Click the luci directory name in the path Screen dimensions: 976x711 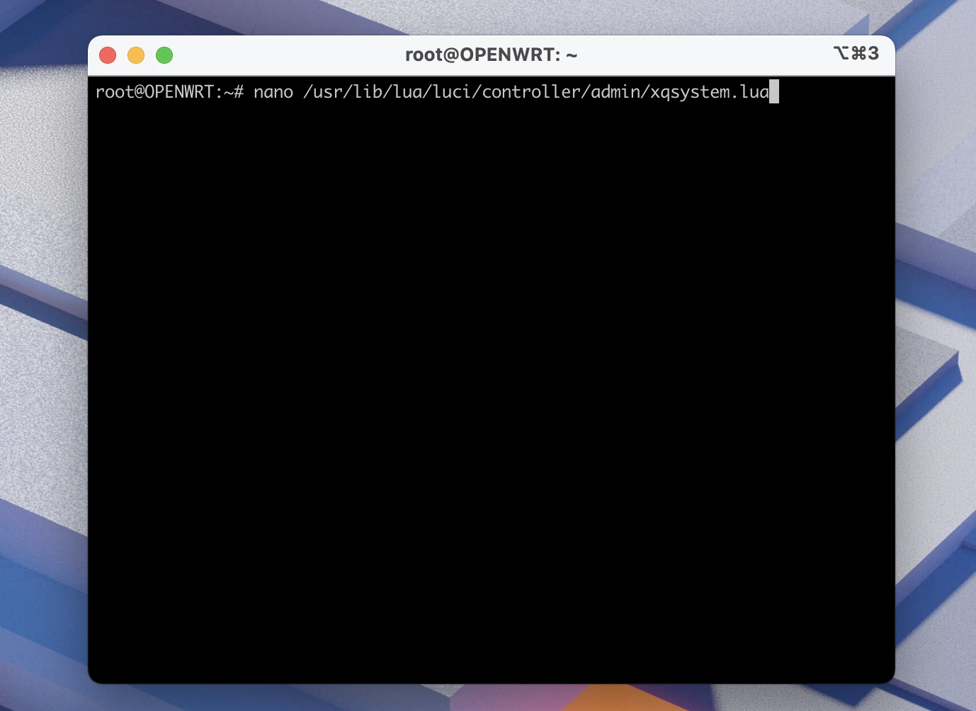(x=453, y=92)
